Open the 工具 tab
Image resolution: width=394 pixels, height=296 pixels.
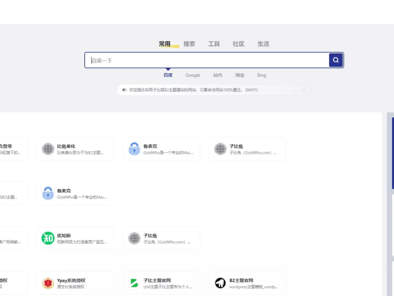coord(214,43)
